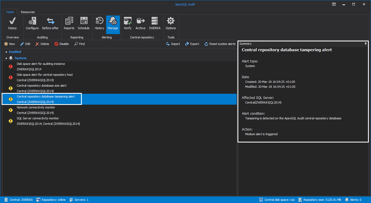Export alerts
The width and height of the screenshot is (371, 203).
click(192, 44)
